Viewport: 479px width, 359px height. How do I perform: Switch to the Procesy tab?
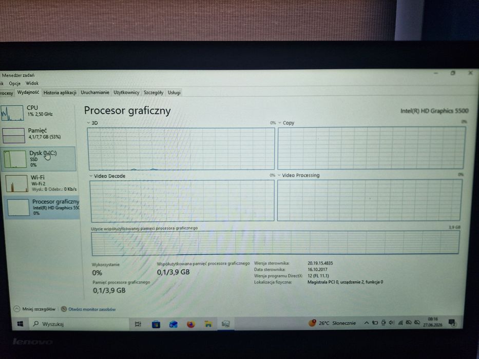tap(6, 93)
